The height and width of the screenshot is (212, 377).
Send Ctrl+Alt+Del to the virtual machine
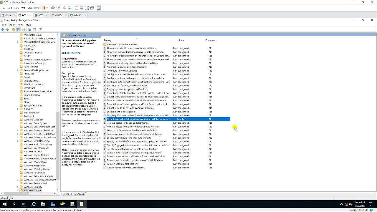pyautogui.click(x=53, y=8)
